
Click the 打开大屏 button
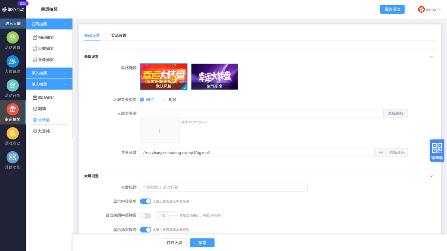tap(174, 243)
